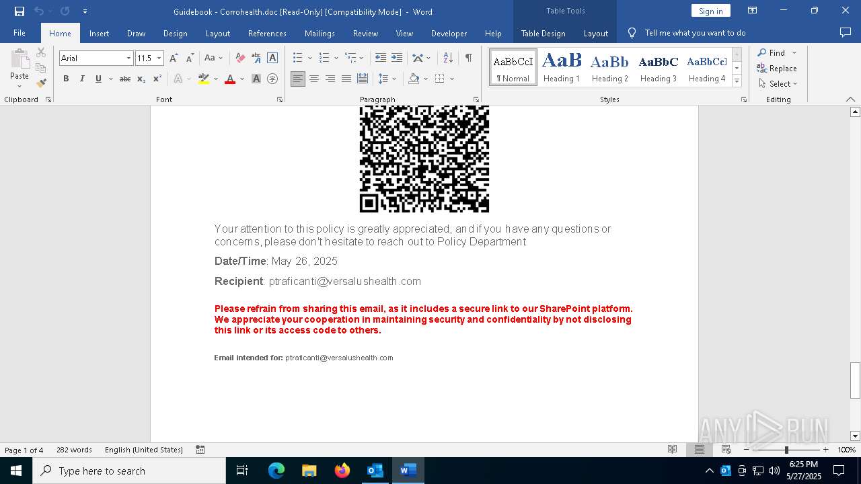This screenshot has width=861, height=484.
Task: Switch to the Developer tab
Action: pos(449,33)
